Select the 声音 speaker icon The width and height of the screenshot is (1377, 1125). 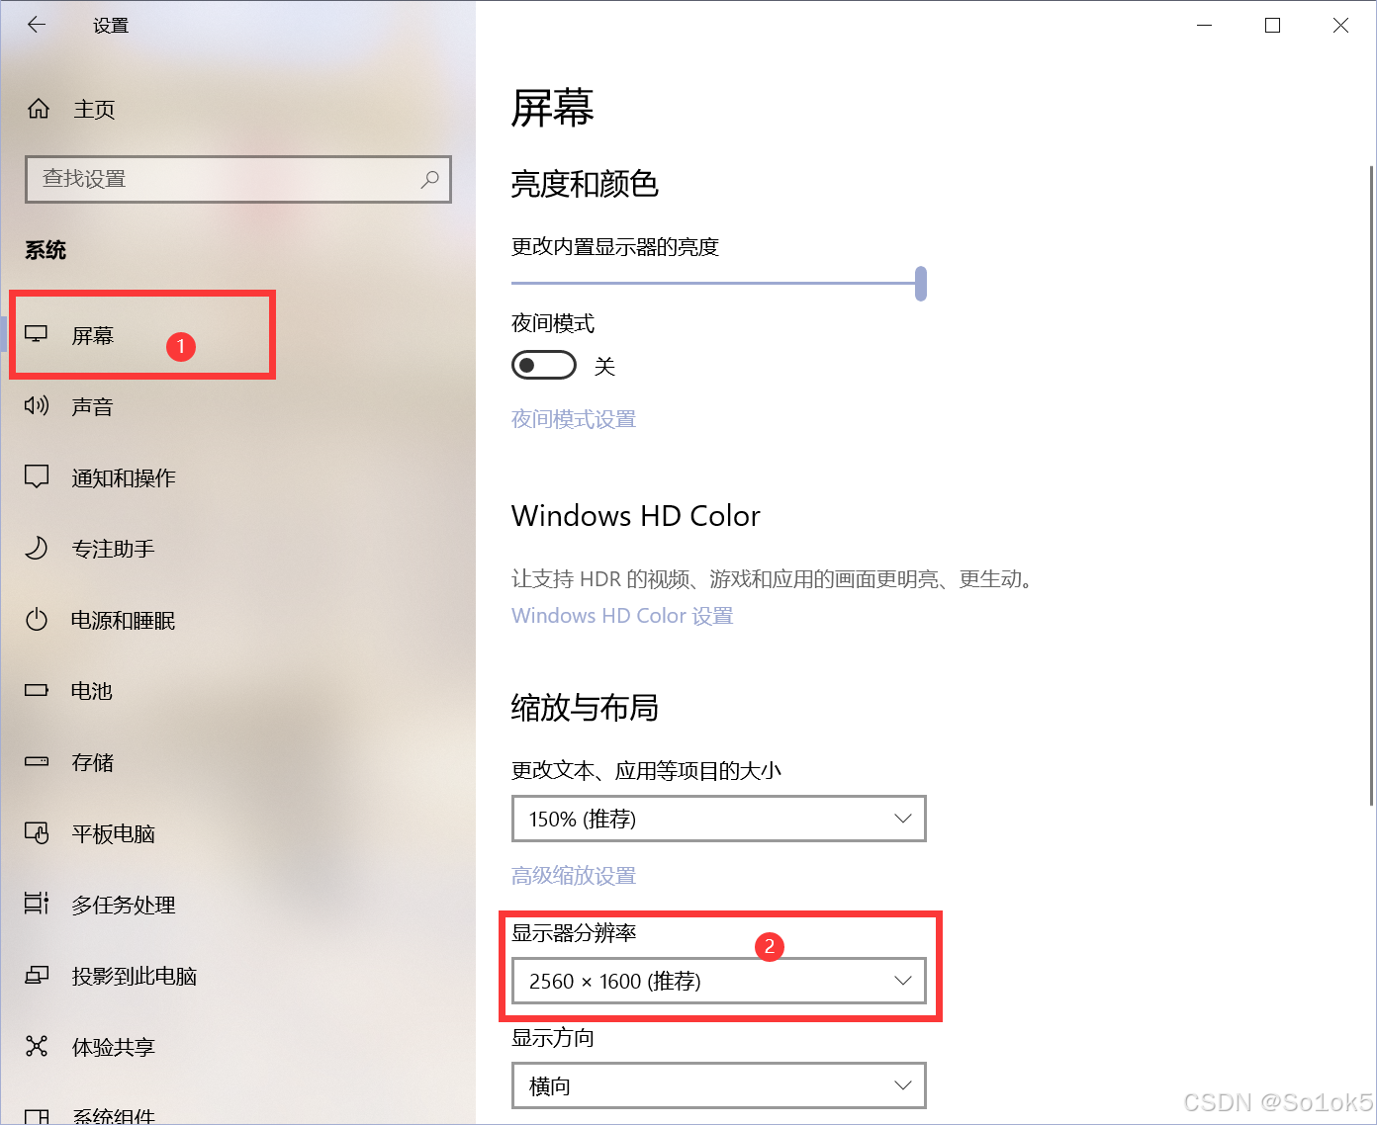tap(37, 405)
